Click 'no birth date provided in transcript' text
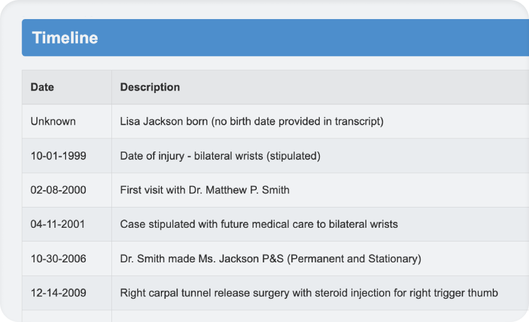Image resolution: width=529 pixels, height=322 pixels. click(297, 121)
